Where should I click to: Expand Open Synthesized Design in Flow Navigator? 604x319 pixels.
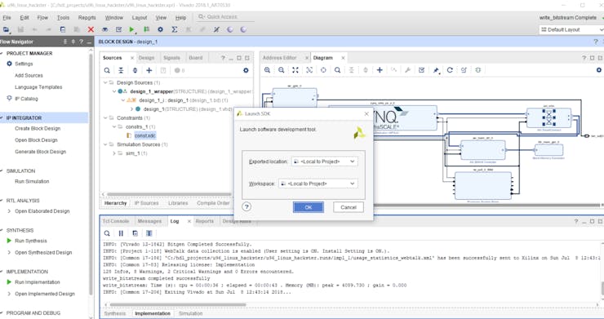[9, 252]
